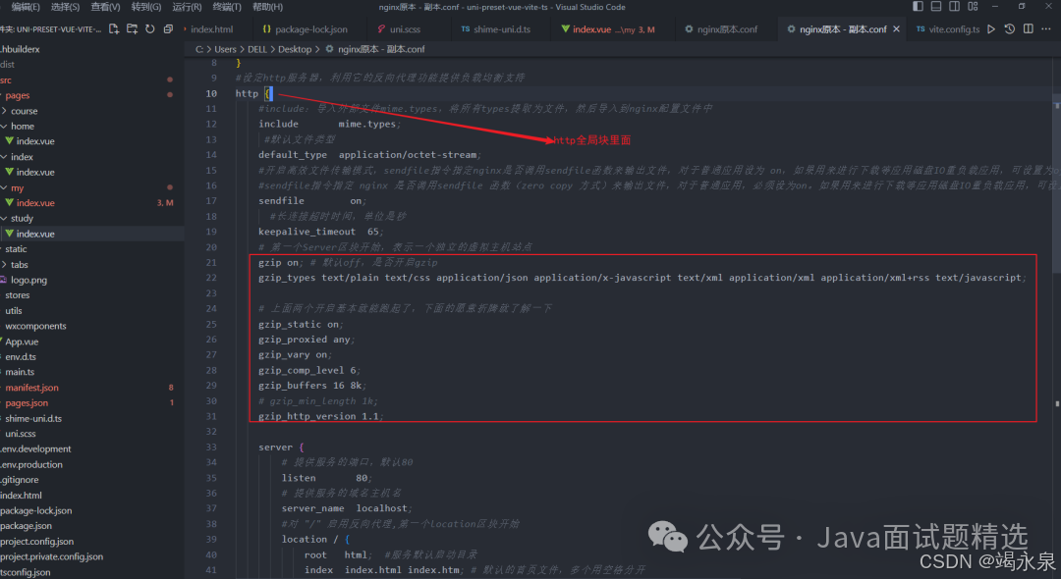The height and width of the screenshot is (579, 1061).
Task: Open the 查看(V) menu
Action: (105, 7)
